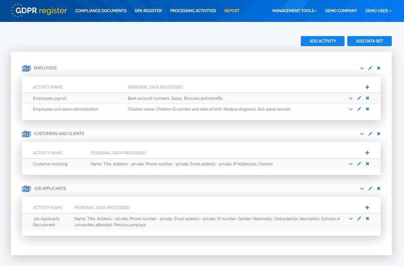
Task: Edit the Customer invoicing activity
Action: [x=359, y=164]
